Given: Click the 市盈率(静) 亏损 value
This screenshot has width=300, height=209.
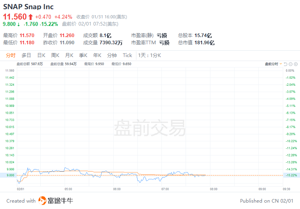Looking at the screenshot, I should click(x=162, y=35).
